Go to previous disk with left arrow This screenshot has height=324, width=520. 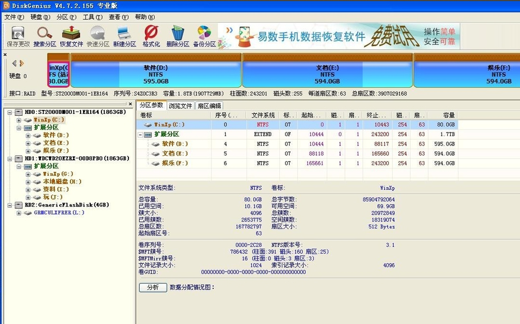pos(14,63)
